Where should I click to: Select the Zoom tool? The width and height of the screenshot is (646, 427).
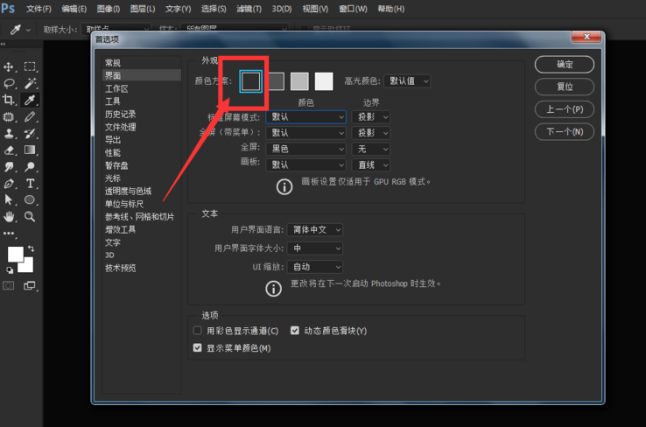(x=30, y=217)
